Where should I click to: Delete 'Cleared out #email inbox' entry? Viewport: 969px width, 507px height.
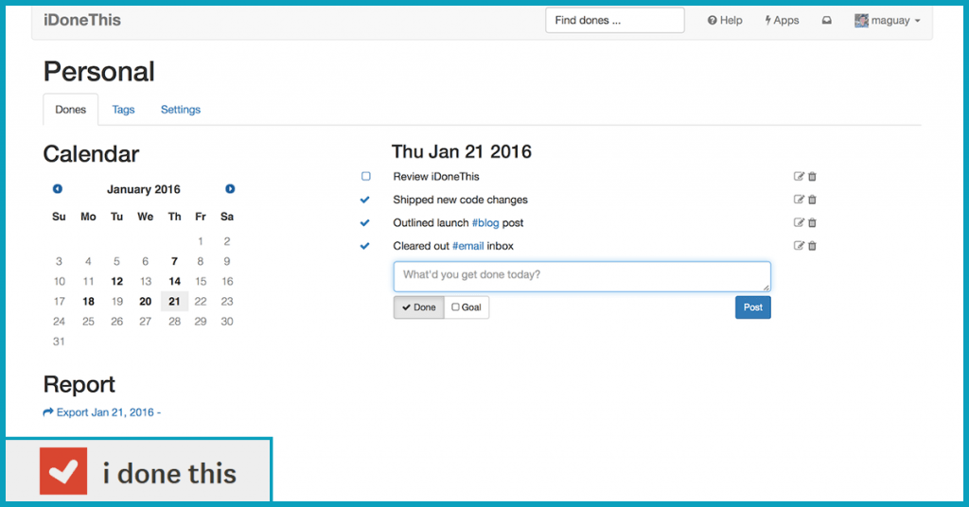pos(812,246)
